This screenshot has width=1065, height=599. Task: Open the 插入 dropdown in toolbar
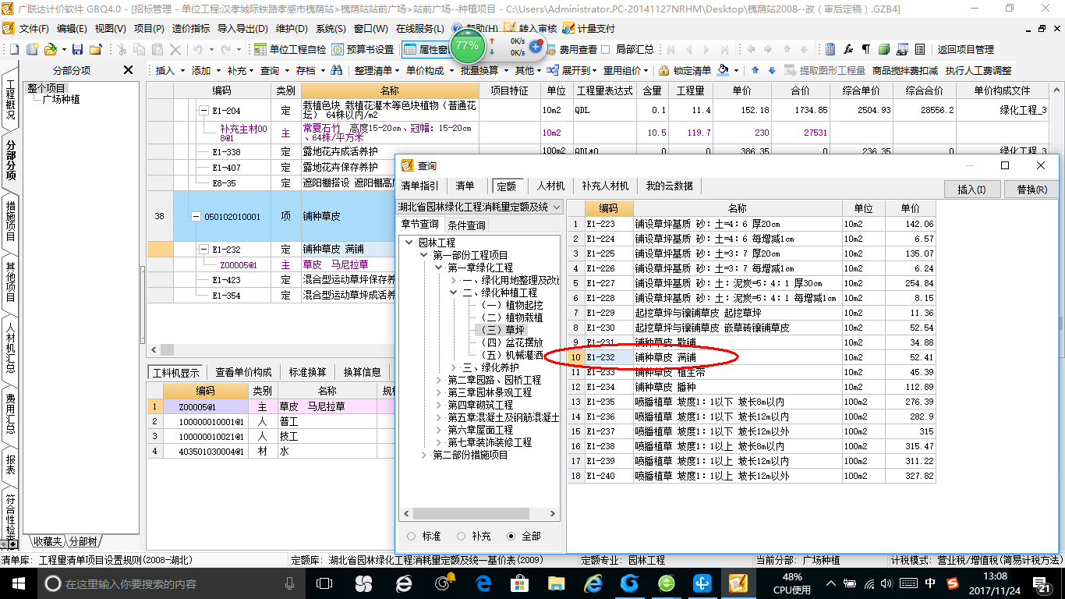[x=169, y=70]
